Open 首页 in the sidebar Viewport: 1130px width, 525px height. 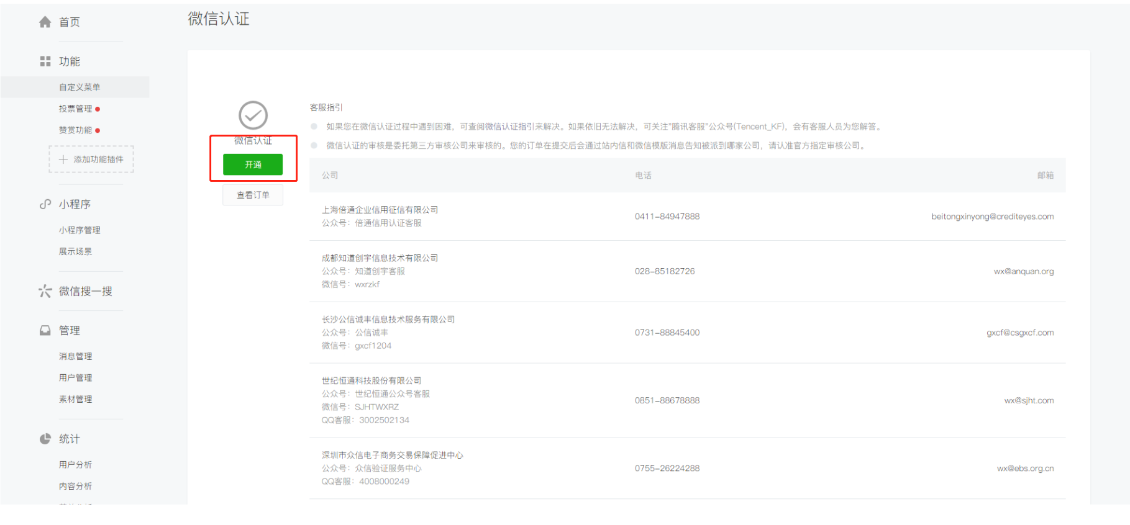coord(70,22)
